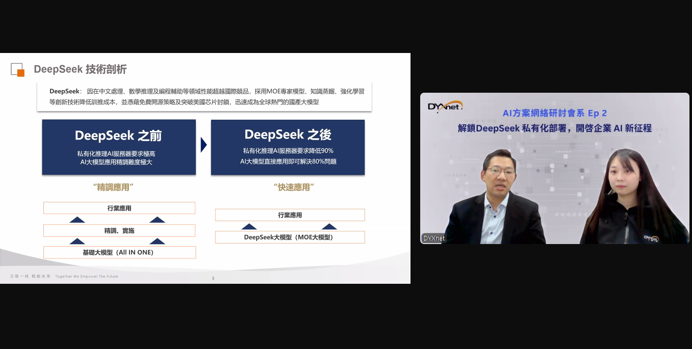Select text '私有化推理AI服務器要求降低90%'
The image size is (692, 349).
click(288, 151)
